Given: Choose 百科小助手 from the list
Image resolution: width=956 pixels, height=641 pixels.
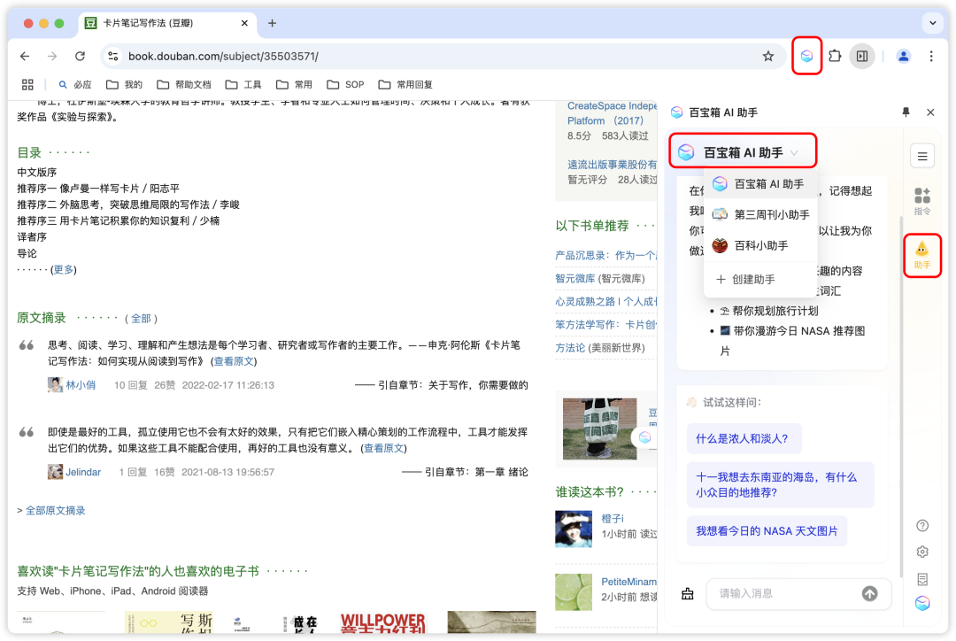Looking at the screenshot, I should click(760, 245).
